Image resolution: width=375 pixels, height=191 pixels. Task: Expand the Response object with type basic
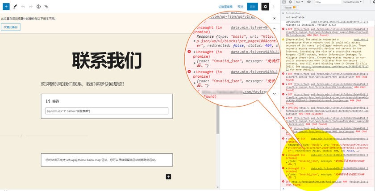point(287,148)
